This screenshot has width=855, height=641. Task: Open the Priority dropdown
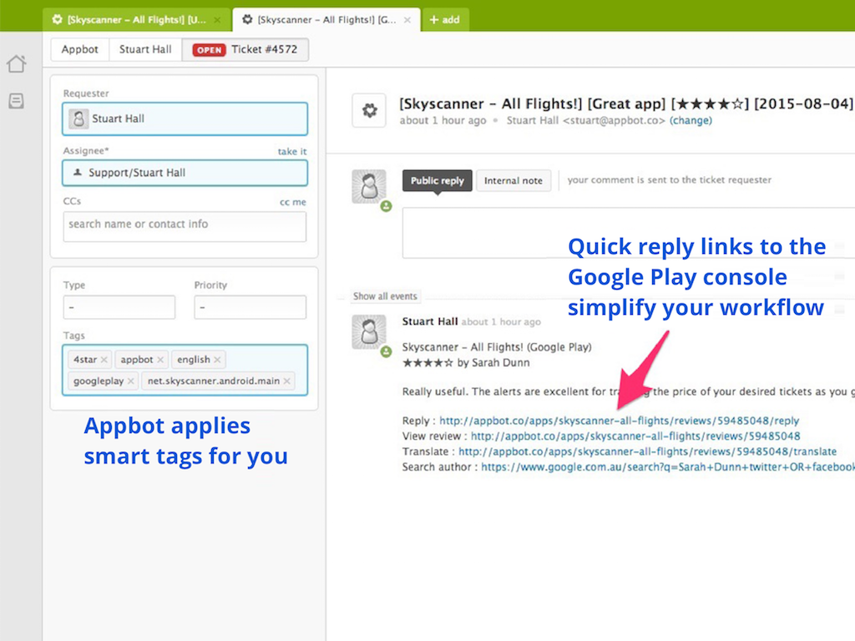pos(250,307)
